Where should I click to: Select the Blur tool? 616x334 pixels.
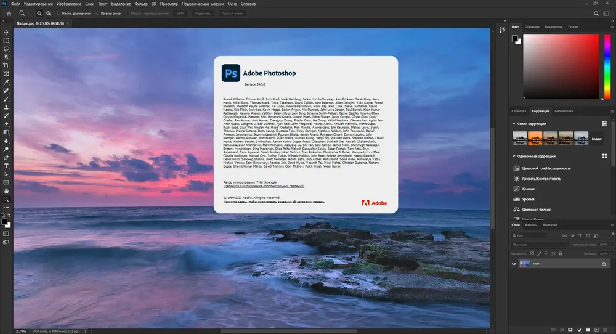tap(6, 141)
